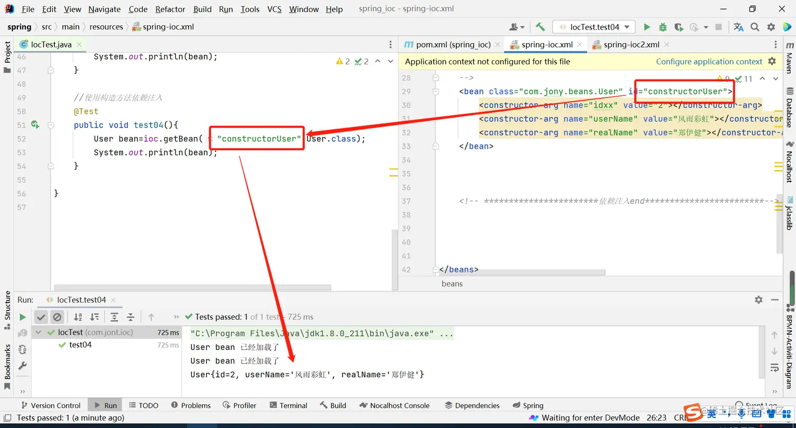Screen dimensions: 796x428
Task: Open Version Control tool window
Action: click(x=50, y=405)
